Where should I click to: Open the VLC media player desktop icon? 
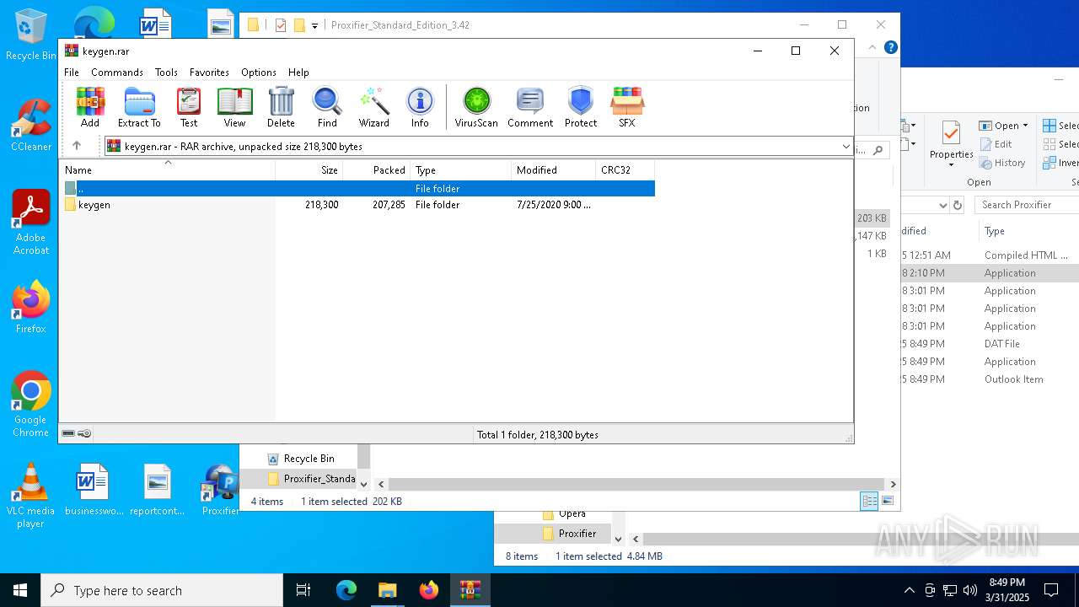30,497
